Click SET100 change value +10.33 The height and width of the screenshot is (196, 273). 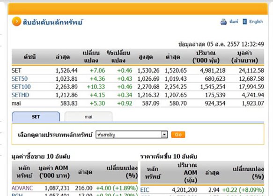pos(96,87)
